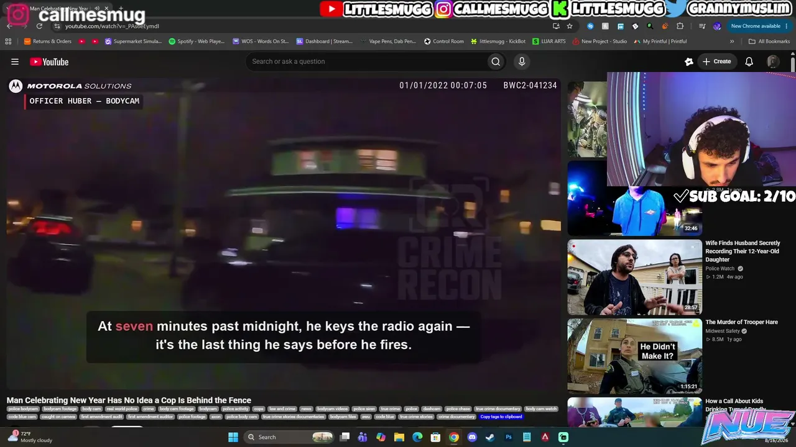Open the Shazam extension icon
Viewport: 796px width, 447px height.
tap(590, 26)
